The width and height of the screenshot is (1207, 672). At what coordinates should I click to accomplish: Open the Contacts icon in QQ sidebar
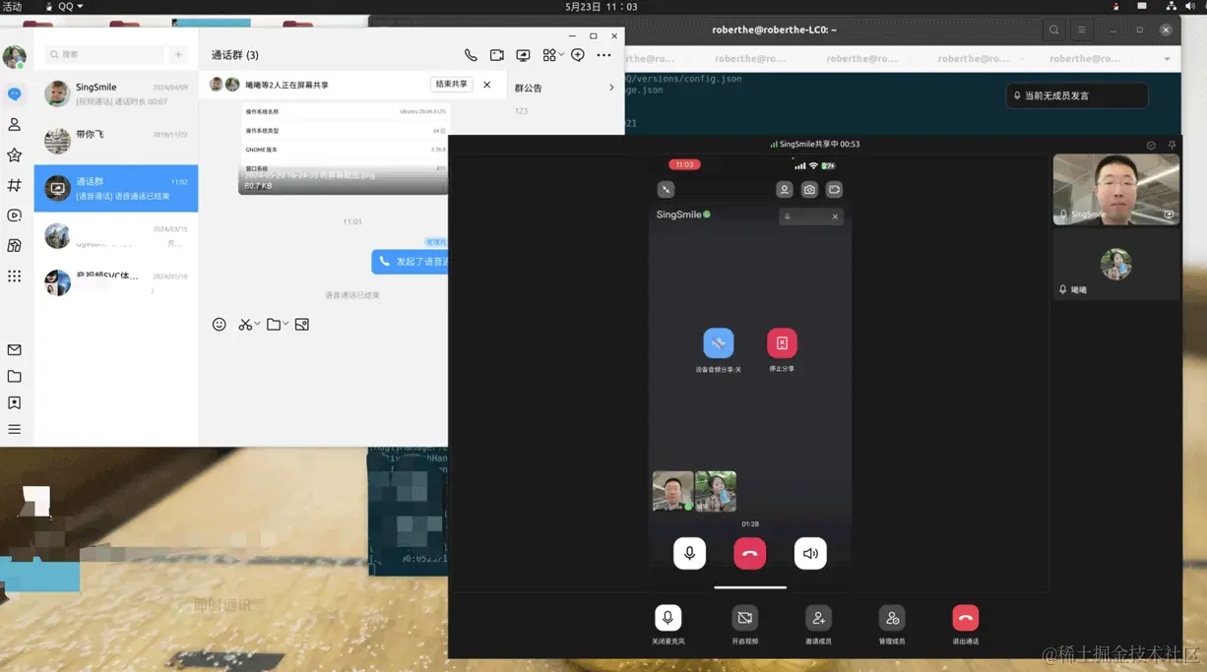tap(14, 125)
